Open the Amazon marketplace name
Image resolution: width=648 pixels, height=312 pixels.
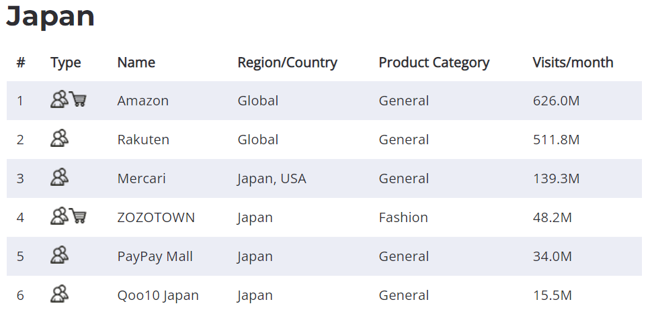click(x=143, y=101)
